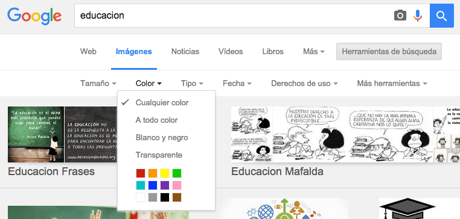Filter by the purple color swatch
The image size is (460, 219).
tap(165, 185)
